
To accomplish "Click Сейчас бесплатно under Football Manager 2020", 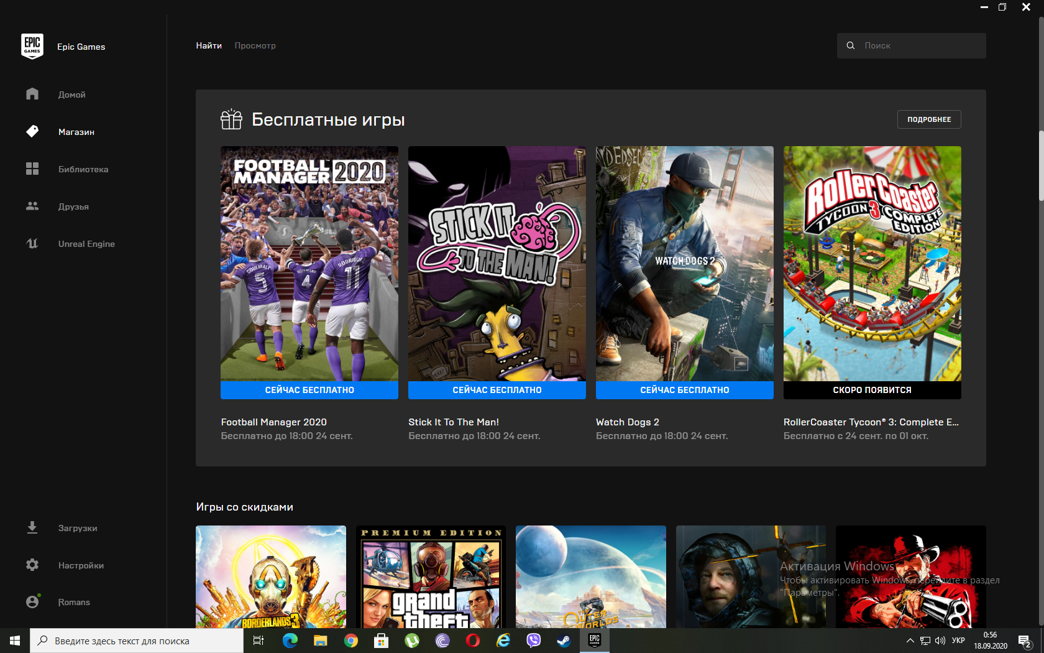I will tap(309, 390).
